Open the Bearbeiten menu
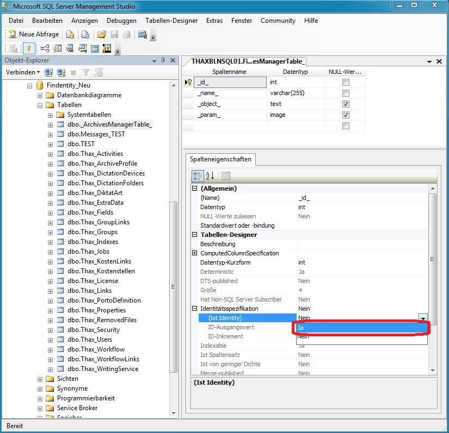 pos(47,21)
